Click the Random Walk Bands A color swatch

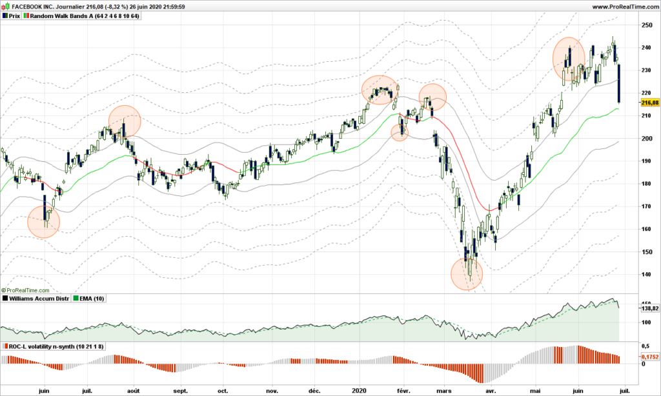point(26,16)
